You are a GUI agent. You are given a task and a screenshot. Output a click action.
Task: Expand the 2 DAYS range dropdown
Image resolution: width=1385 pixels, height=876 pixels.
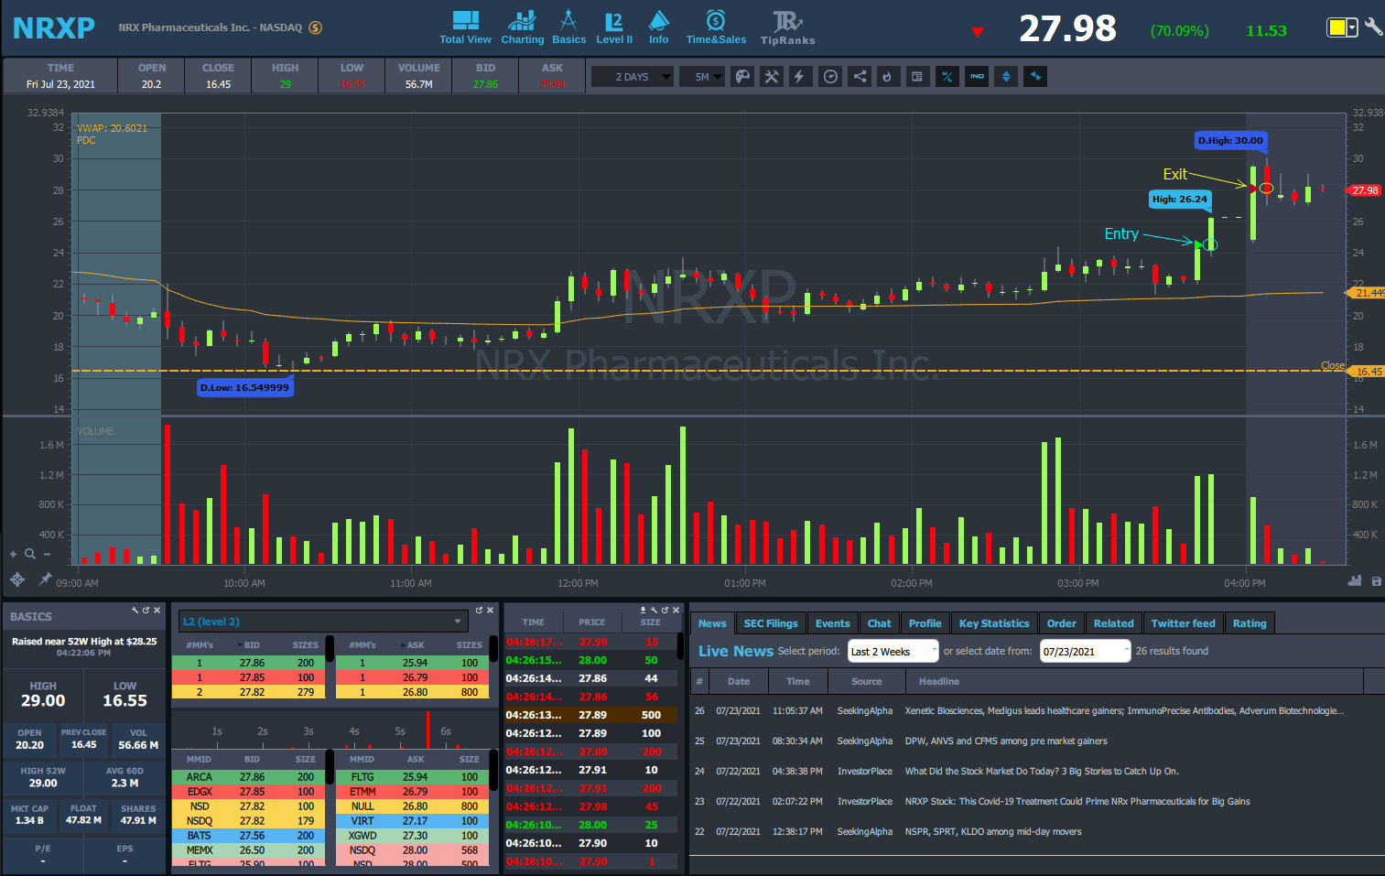click(633, 77)
